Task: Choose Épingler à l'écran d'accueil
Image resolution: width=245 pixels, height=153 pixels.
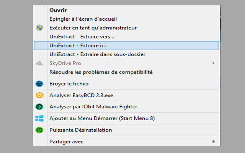Action: point(83,18)
